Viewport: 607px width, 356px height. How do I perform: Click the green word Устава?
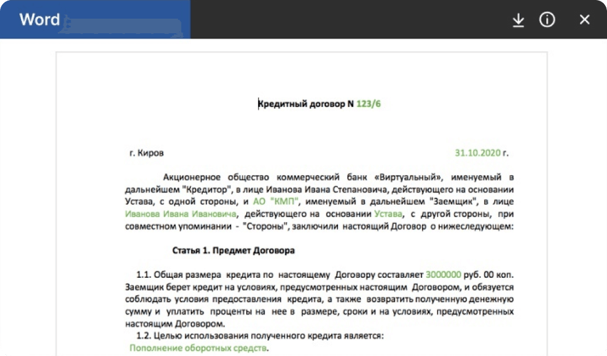(388, 214)
